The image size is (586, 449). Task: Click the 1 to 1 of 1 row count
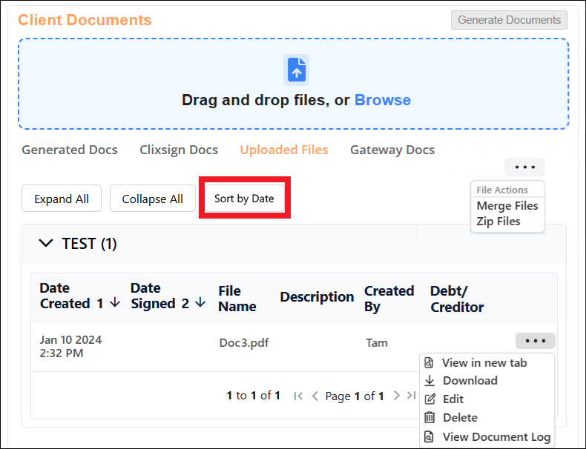254,396
